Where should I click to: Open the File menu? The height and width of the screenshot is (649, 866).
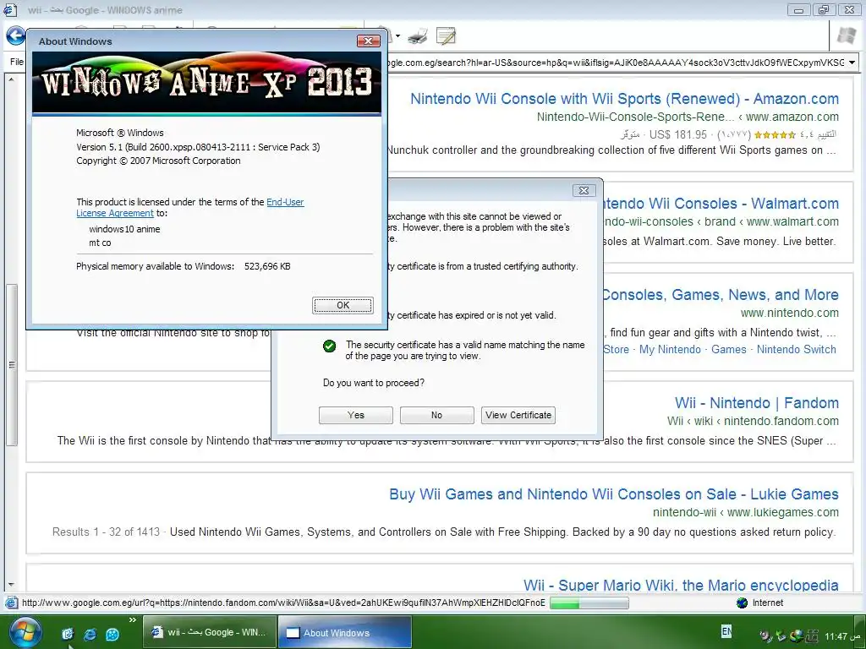point(17,62)
